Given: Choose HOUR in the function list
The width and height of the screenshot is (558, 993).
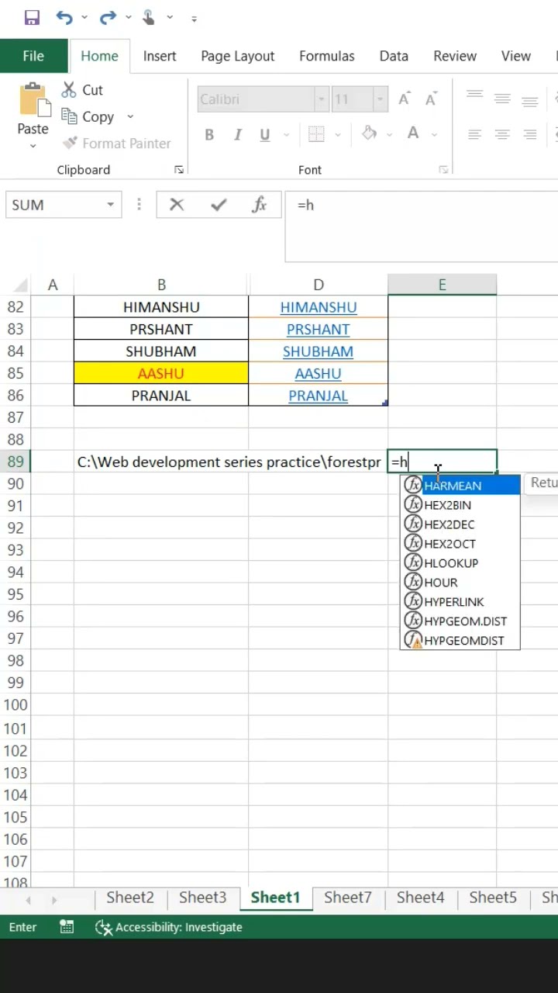Looking at the screenshot, I should tap(461, 583).
